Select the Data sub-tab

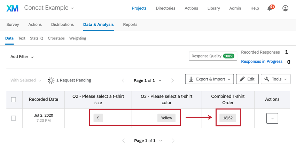click(9, 38)
